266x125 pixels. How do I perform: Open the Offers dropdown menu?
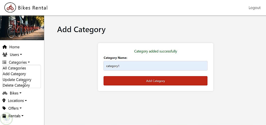coord(15,108)
